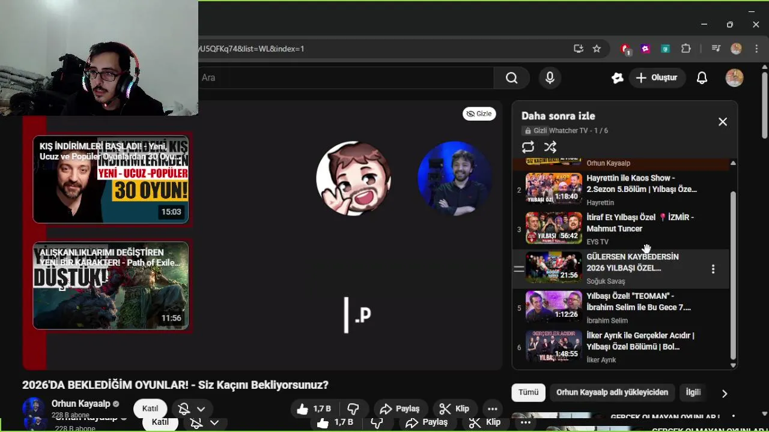Image resolution: width=769 pixels, height=432 pixels.
Task: Click channel name İlker Ayrık in last row
Action: click(x=601, y=360)
